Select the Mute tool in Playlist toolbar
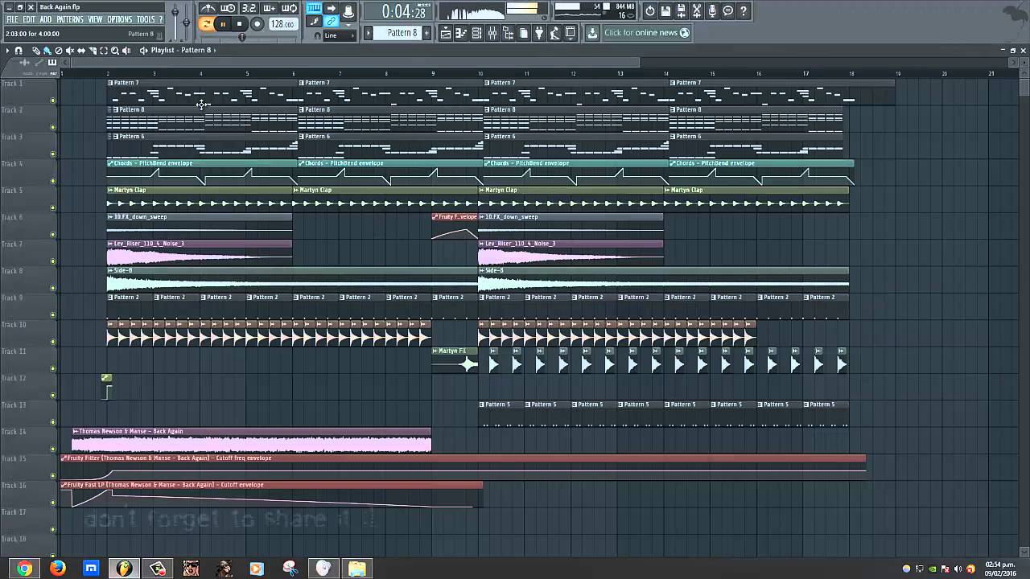This screenshot has width=1030, height=579. (70, 51)
